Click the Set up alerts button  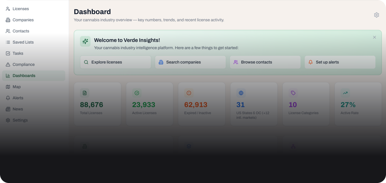coord(340,62)
